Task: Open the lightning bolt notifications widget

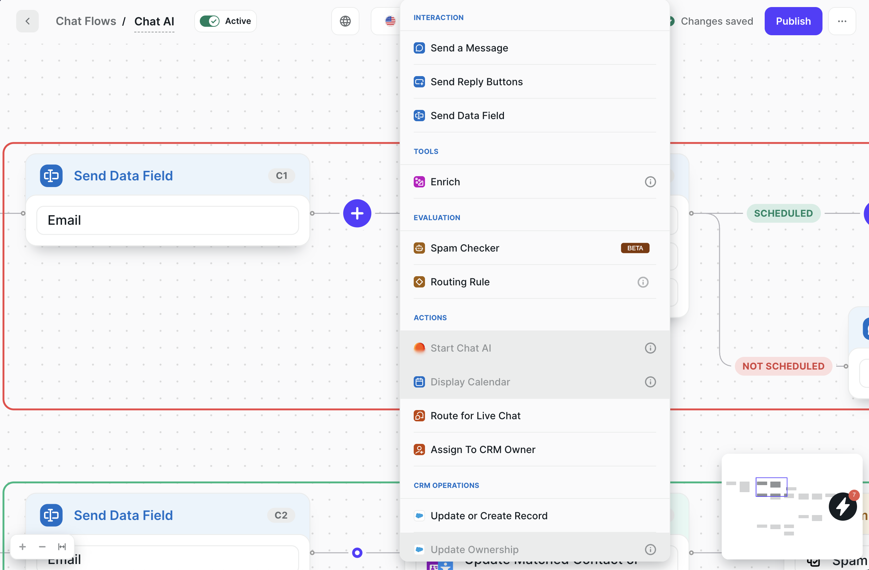Action: coord(842,507)
